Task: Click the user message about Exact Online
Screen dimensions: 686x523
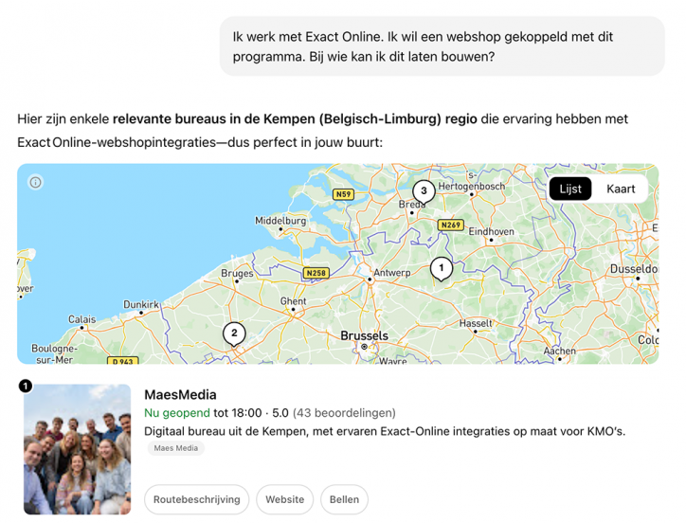Action: coord(442,46)
